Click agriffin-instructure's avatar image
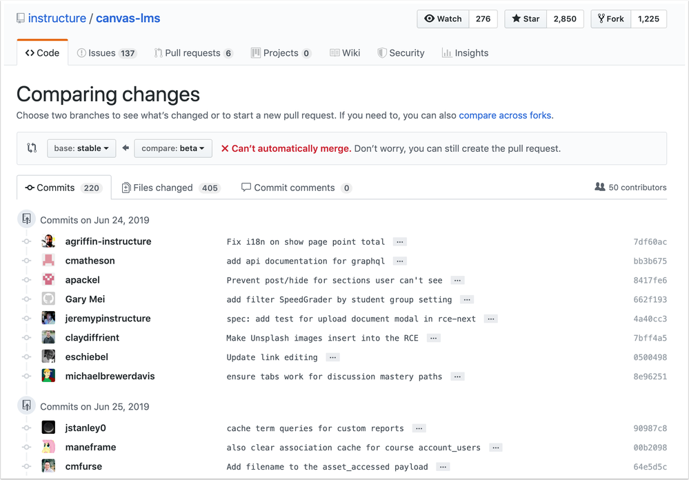The width and height of the screenshot is (689, 480). (x=48, y=241)
